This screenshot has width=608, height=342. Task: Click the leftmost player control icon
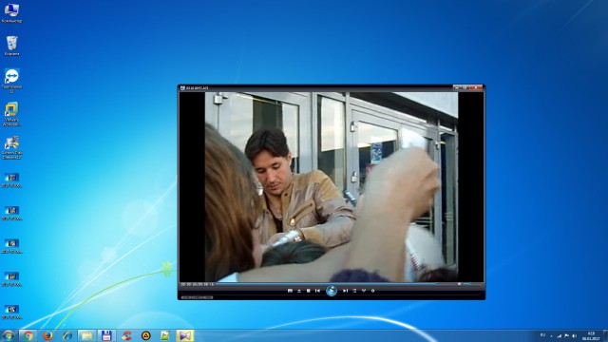coord(290,291)
